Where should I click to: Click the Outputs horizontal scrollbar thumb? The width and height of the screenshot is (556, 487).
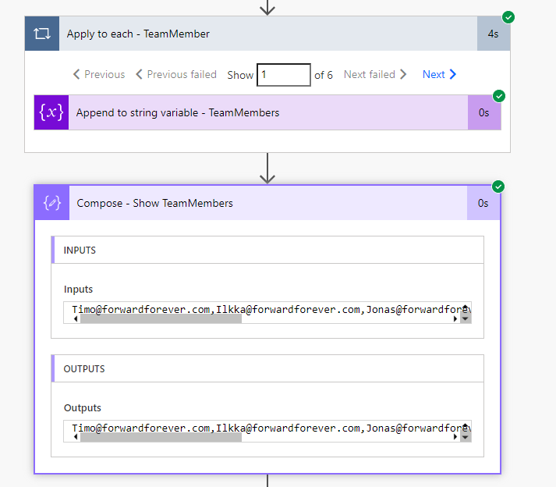pos(161,437)
